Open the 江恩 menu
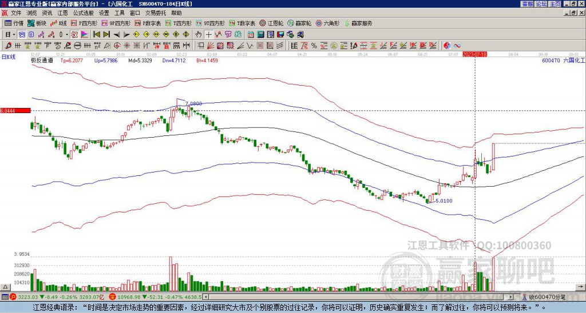 click(63, 13)
